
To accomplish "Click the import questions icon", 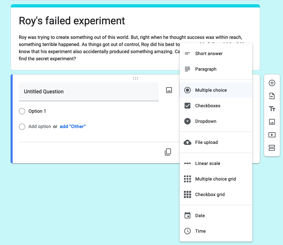I will pos(272,96).
